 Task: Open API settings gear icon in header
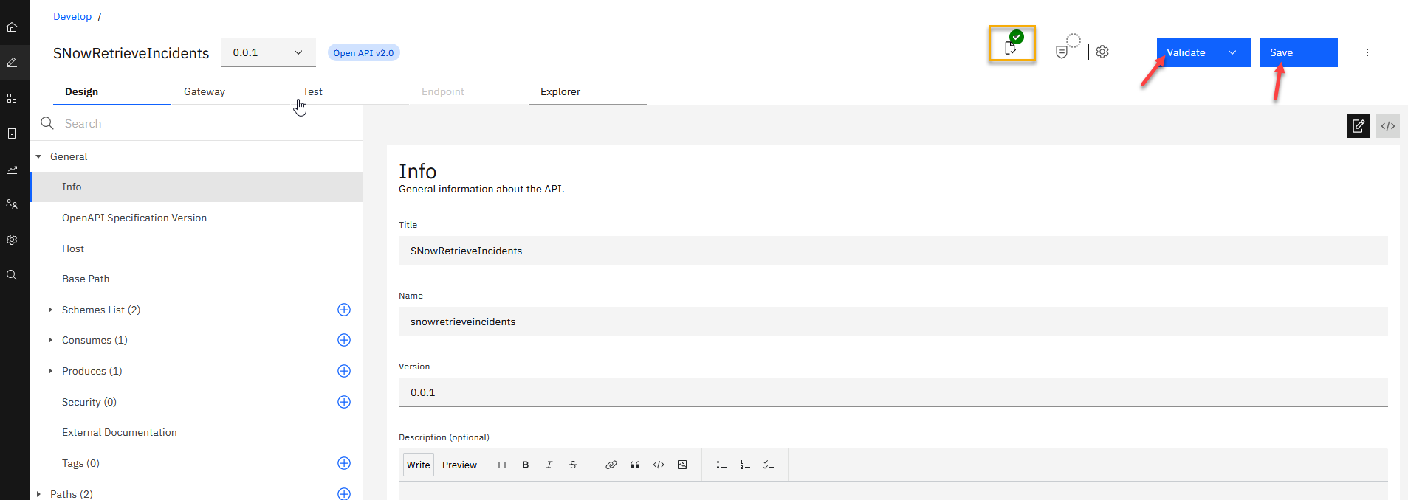coord(1102,52)
